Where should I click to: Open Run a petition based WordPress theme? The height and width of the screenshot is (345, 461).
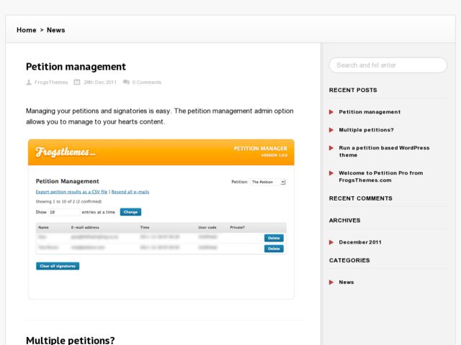coord(384,152)
